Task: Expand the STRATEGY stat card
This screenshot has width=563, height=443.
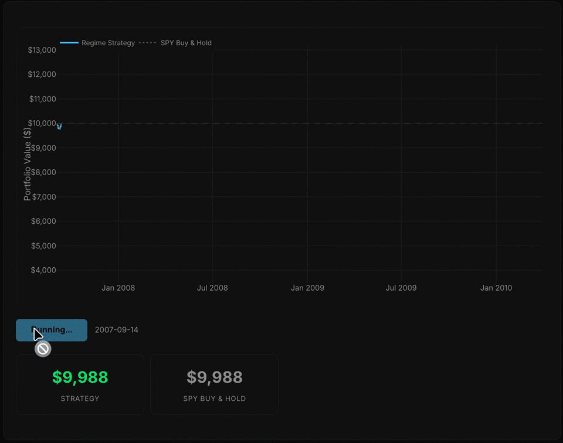Action: tap(80, 384)
